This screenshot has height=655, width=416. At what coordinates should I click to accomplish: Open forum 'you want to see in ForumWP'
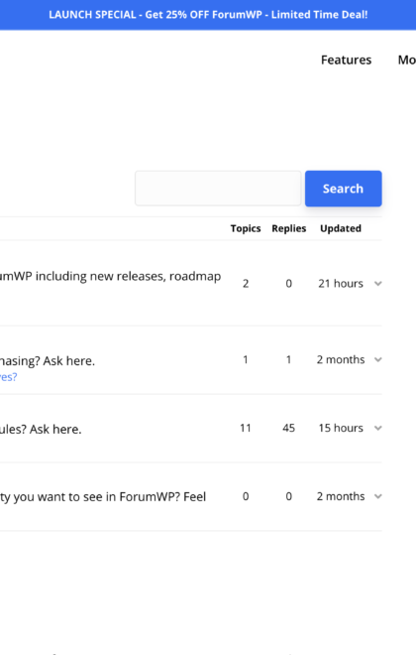[x=103, y=497]
